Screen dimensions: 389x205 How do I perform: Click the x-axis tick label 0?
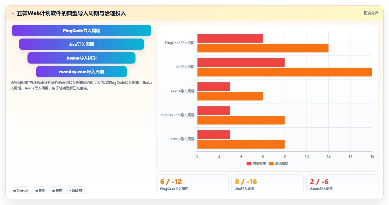(x=197, y=156)
